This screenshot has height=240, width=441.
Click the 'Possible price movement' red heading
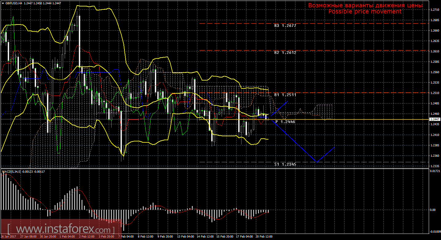point(365,11)
